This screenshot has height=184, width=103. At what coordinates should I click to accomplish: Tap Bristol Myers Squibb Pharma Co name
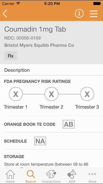click(x=39, y=45)
